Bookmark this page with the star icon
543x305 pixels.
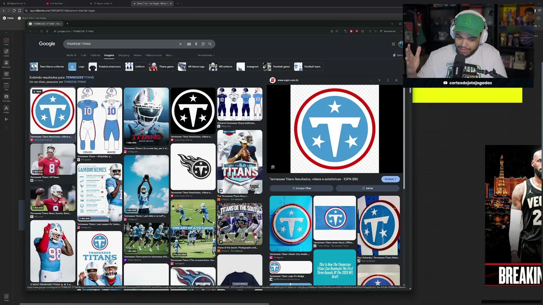click(x=332, y=31)
